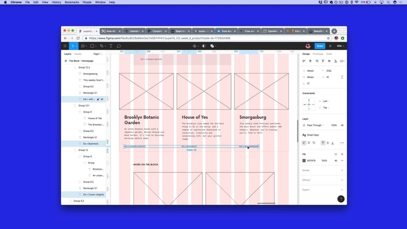Open the Help question mark button
Viewport: 407px width, 229px height.
(x=341, y=199)
